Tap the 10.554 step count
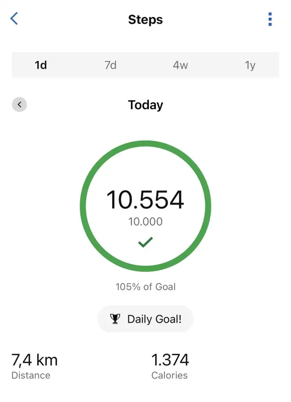The height and width of the screenshot is (402, 291). point(145,200)
